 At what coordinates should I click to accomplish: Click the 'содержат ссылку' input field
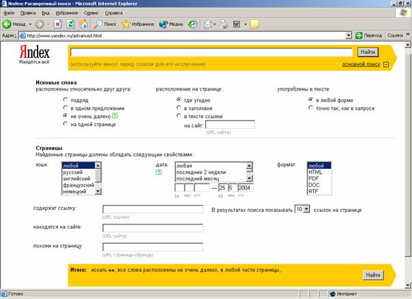153,209
